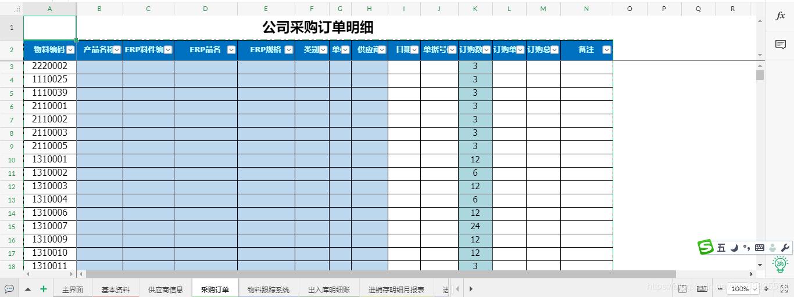Image resolution: width=794 pixels, height=297 pixels.
Task: Open the 日期 filter dropdown
Action: coord(414,50)
